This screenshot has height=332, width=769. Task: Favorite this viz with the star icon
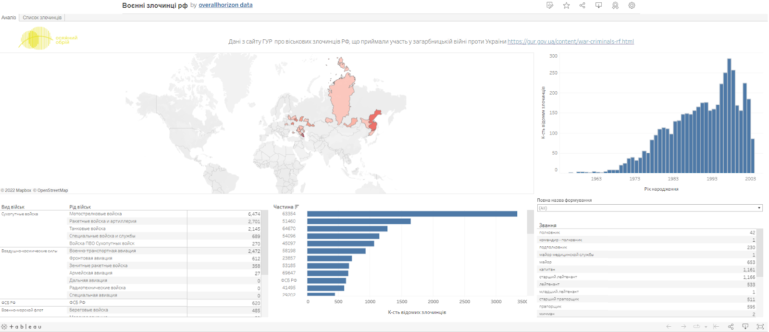566,5
